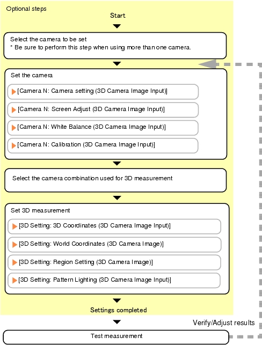Screen dimensions: 262x345
Task: Click the 'Set the camera' heading
Action: pos(32,75)
